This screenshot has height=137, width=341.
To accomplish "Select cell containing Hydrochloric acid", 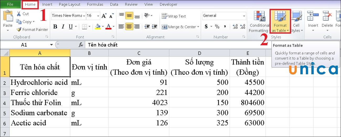I will (x=40, y=82).
